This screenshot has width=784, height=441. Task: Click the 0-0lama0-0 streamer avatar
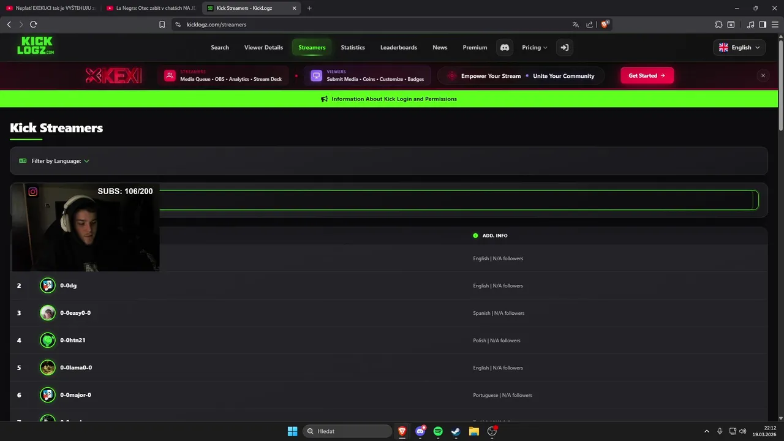(48, 367)
